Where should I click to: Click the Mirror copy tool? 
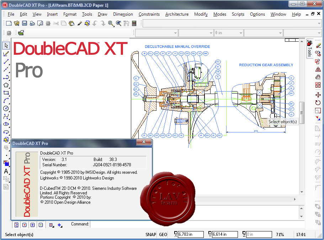click(318, 69)
